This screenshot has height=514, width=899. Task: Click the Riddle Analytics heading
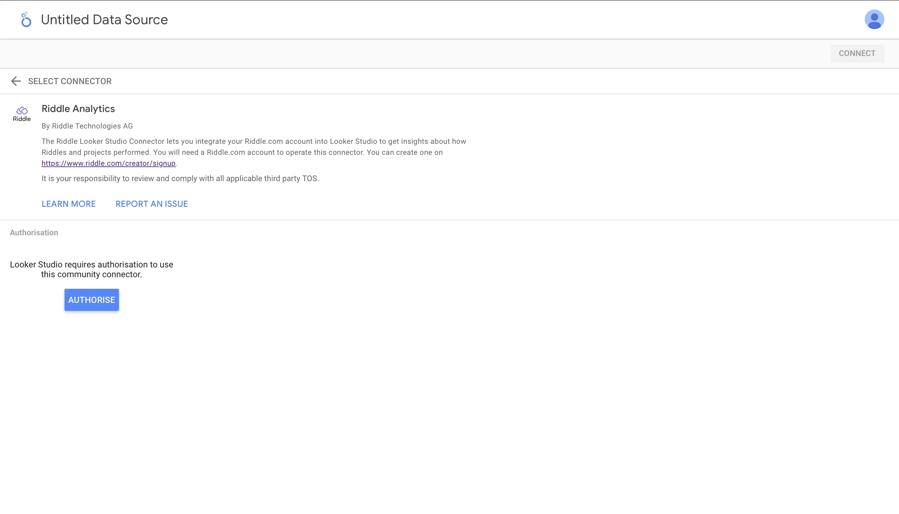[x=78, y=109]
